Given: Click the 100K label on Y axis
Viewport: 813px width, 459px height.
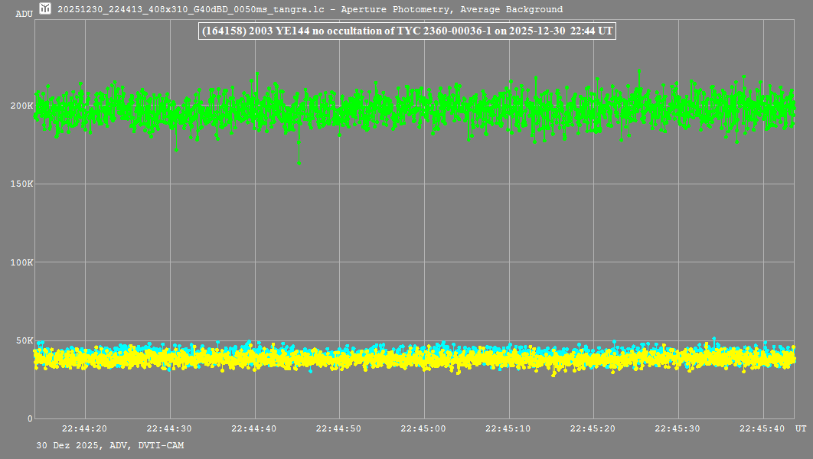Looking at the screenshot, I should click(21, 262).
